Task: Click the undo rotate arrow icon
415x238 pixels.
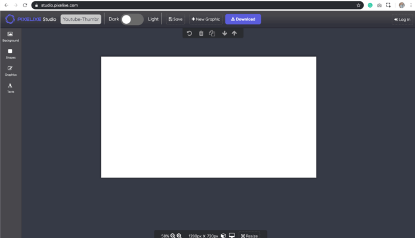Action: click(x=189, y=33)
